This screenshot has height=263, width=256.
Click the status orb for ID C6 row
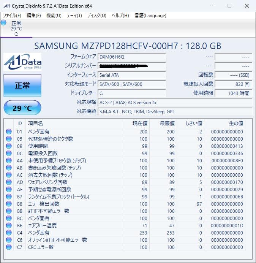(x=9, y=240)
